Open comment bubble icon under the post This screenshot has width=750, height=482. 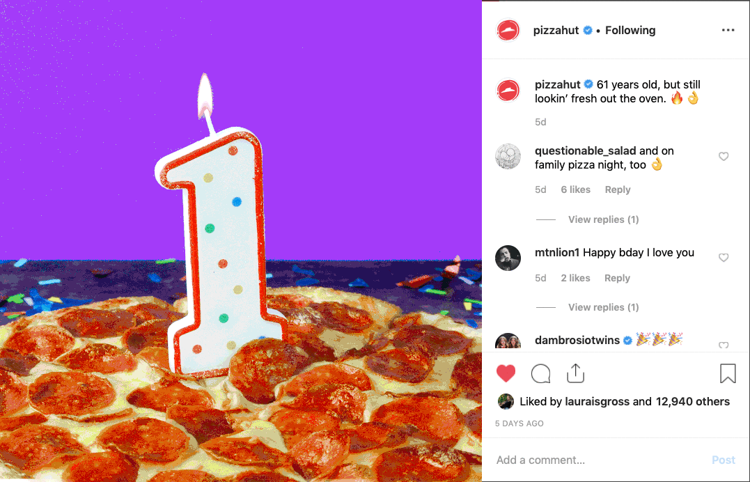pos(540,373)
